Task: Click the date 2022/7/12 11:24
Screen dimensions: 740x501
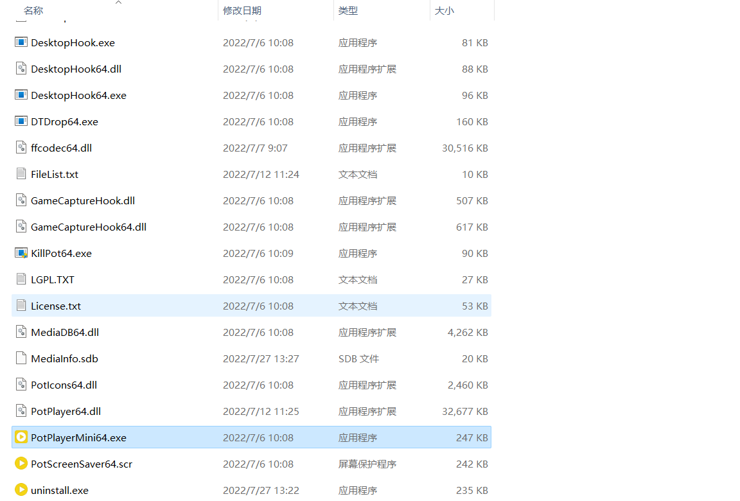Action: click(261, 175)
